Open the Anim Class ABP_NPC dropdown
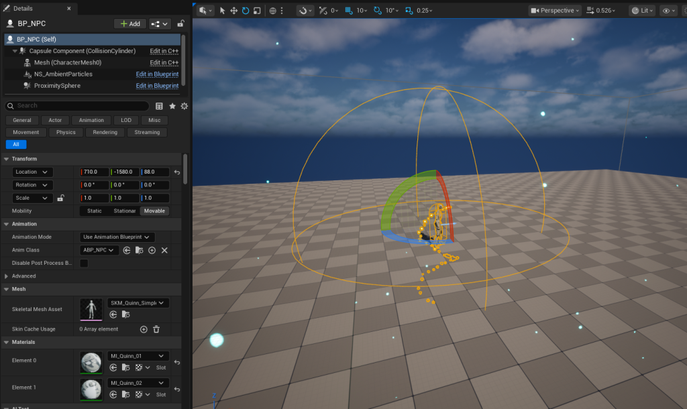 click(x=99, y=249)
